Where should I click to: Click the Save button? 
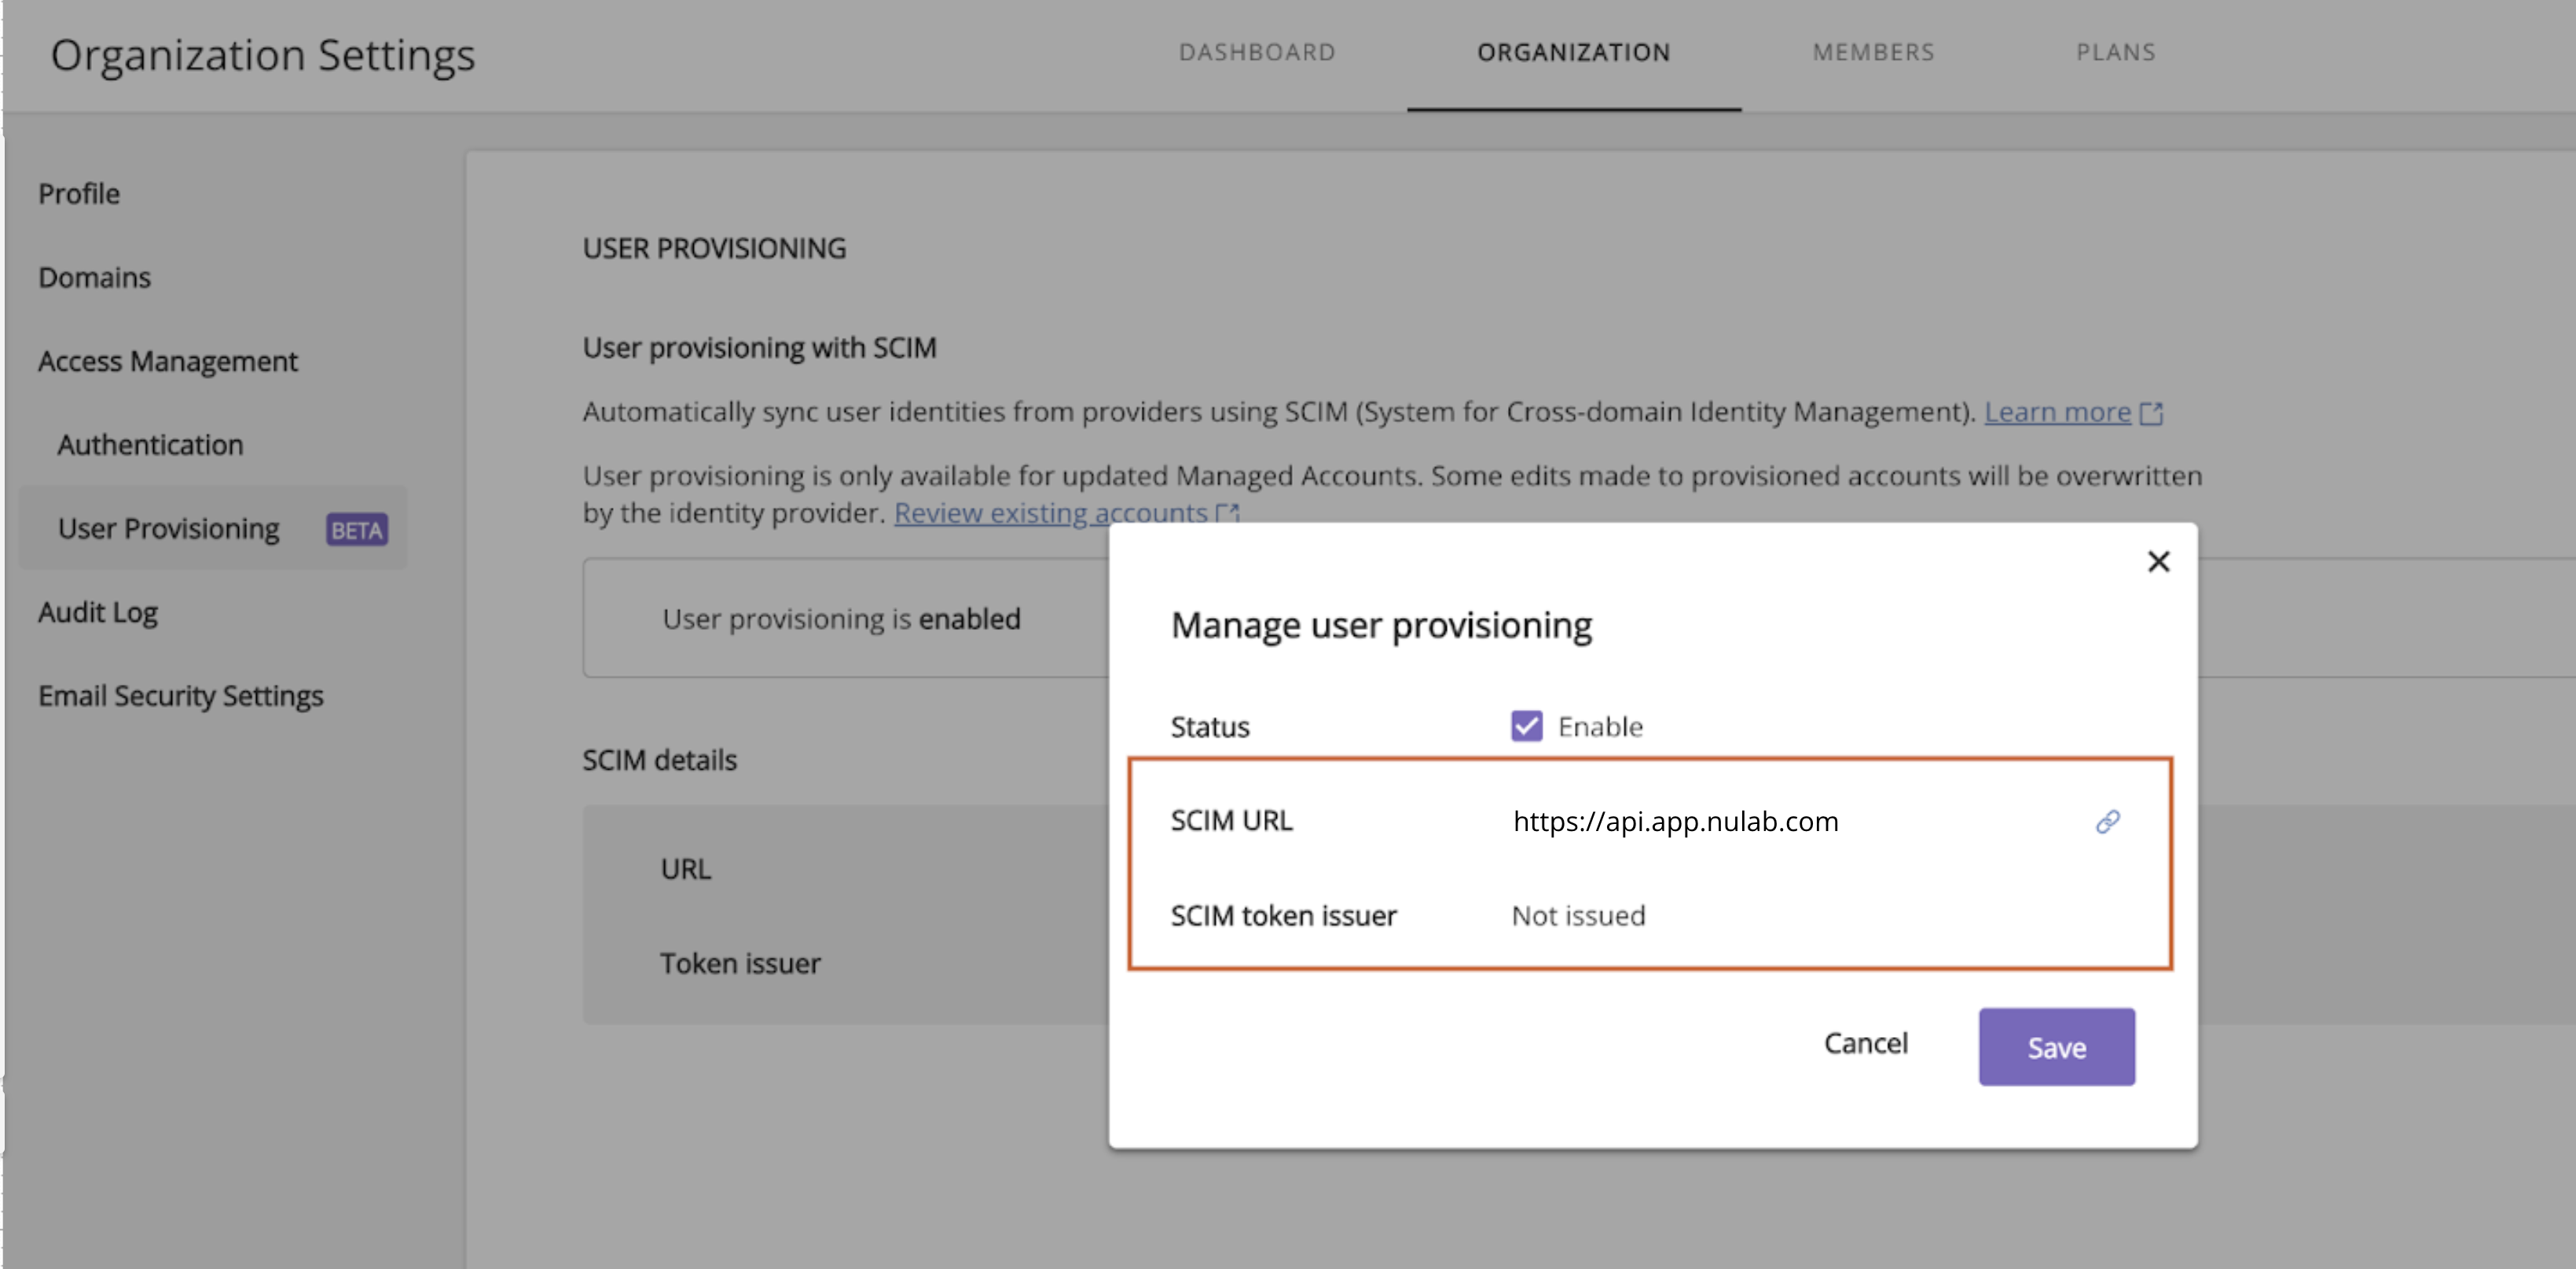2056,1046
